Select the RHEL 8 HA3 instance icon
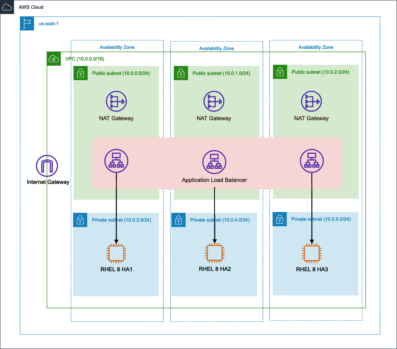 (x=312, y=253)
